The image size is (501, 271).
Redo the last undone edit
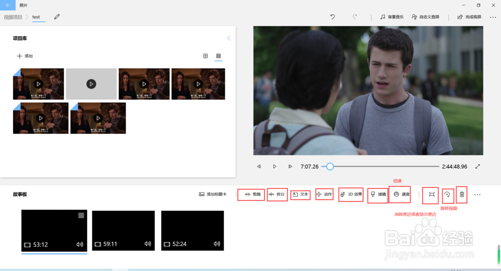click(x=355, y=17)
